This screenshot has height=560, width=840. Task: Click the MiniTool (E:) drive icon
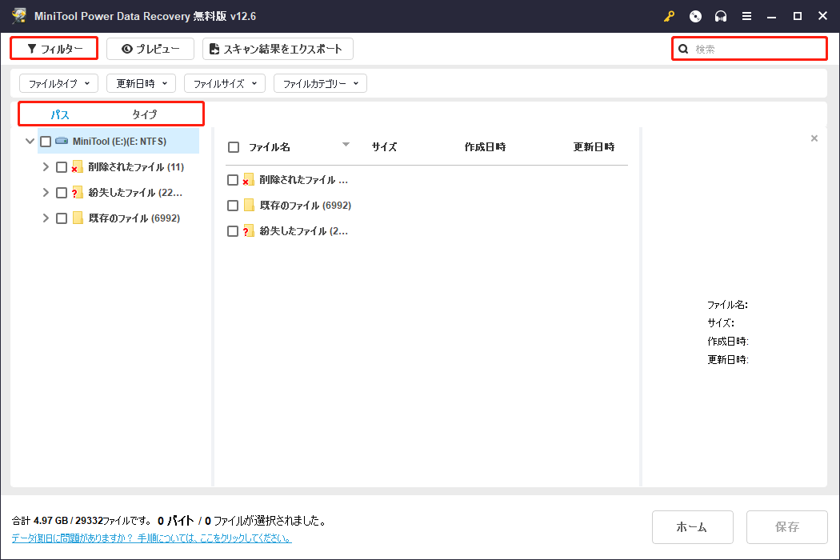pos(62,141)
